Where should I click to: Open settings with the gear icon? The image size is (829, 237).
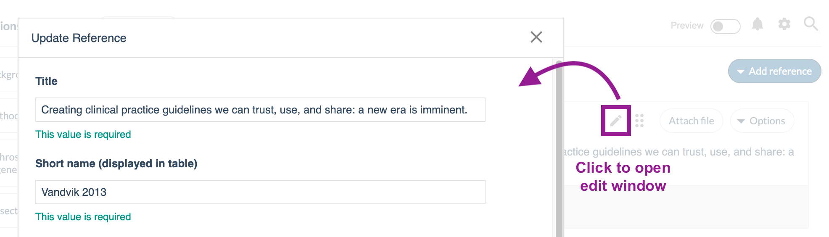[784, 24]
